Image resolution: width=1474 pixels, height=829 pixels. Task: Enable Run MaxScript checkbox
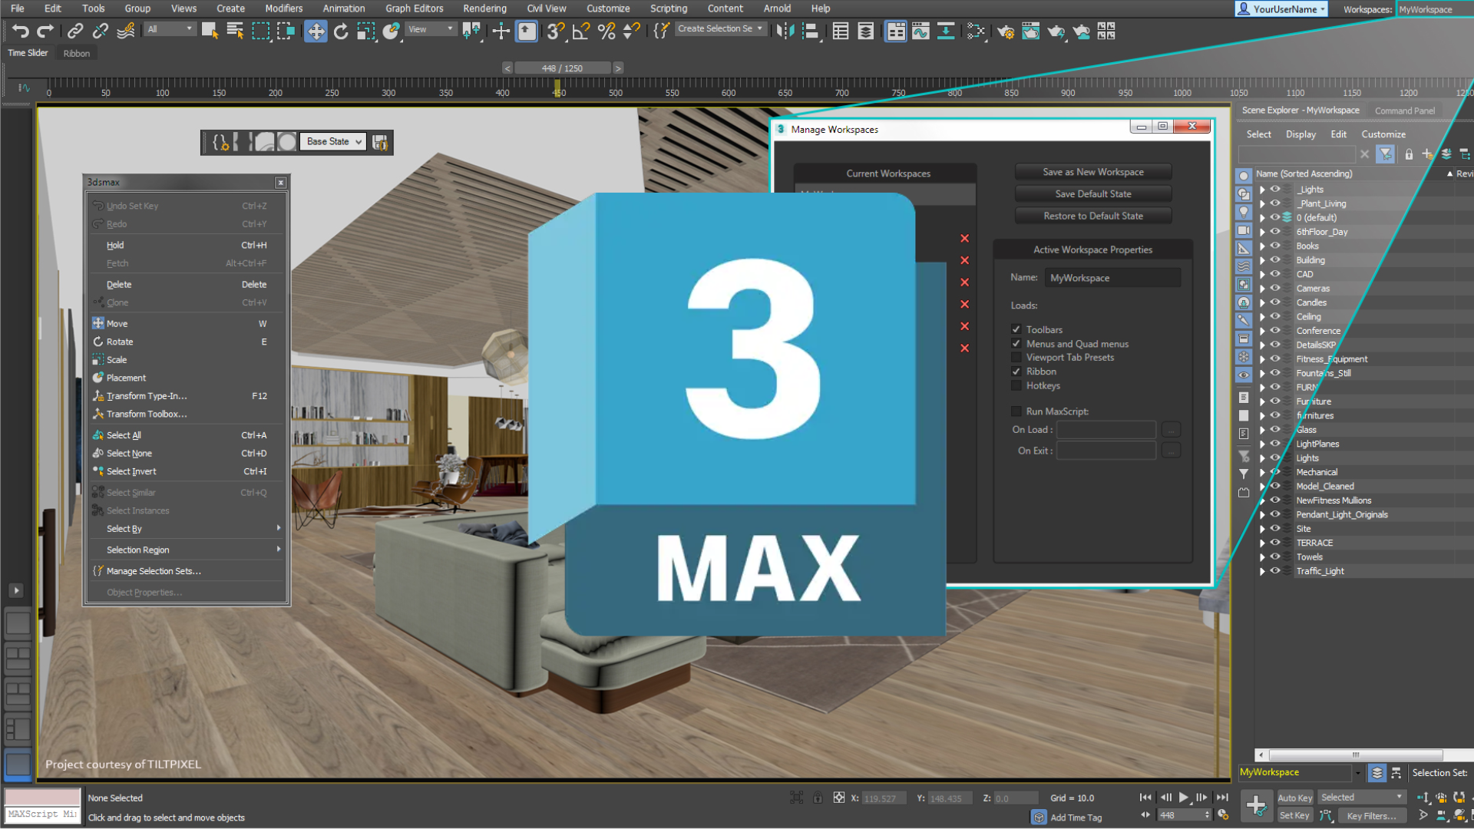[x=1016, y=411]
